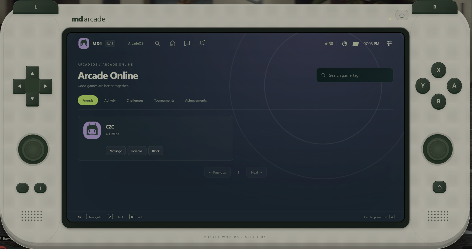Click the left analog stick
The image size is (472, 249).
pyautogui.click(x=33, y=150)
